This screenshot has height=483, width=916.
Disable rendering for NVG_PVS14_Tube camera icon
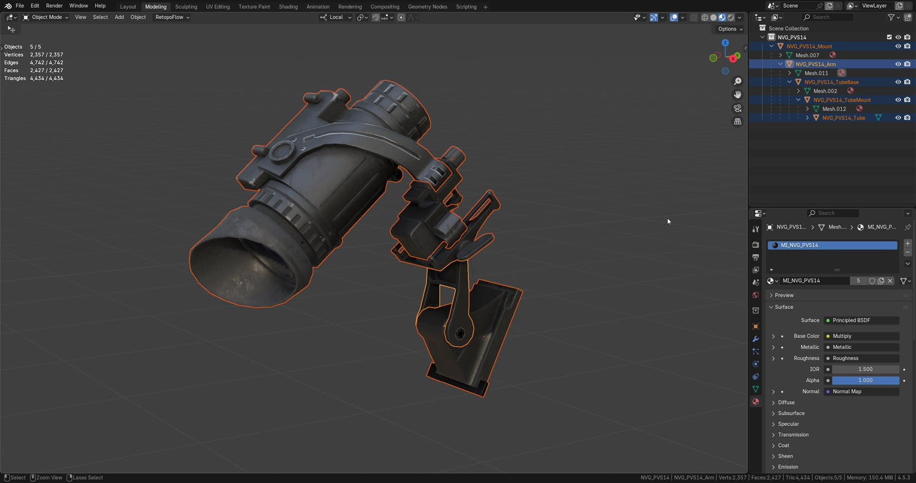(x=907, y=118)
